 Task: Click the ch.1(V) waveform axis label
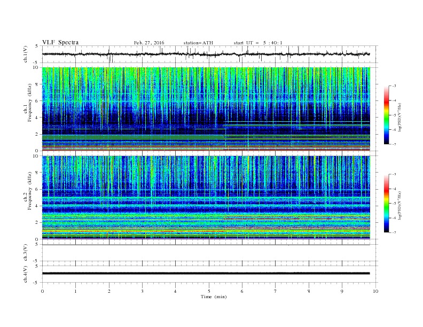(x=26, y=54)
